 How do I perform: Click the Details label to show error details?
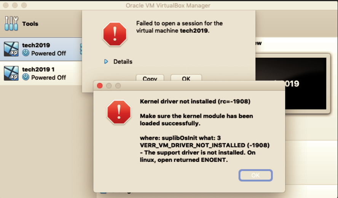(x=123, y=62)
